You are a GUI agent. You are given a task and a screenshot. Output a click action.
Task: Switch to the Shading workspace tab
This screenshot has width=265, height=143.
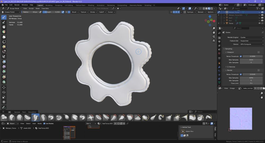tap(91, 5)
